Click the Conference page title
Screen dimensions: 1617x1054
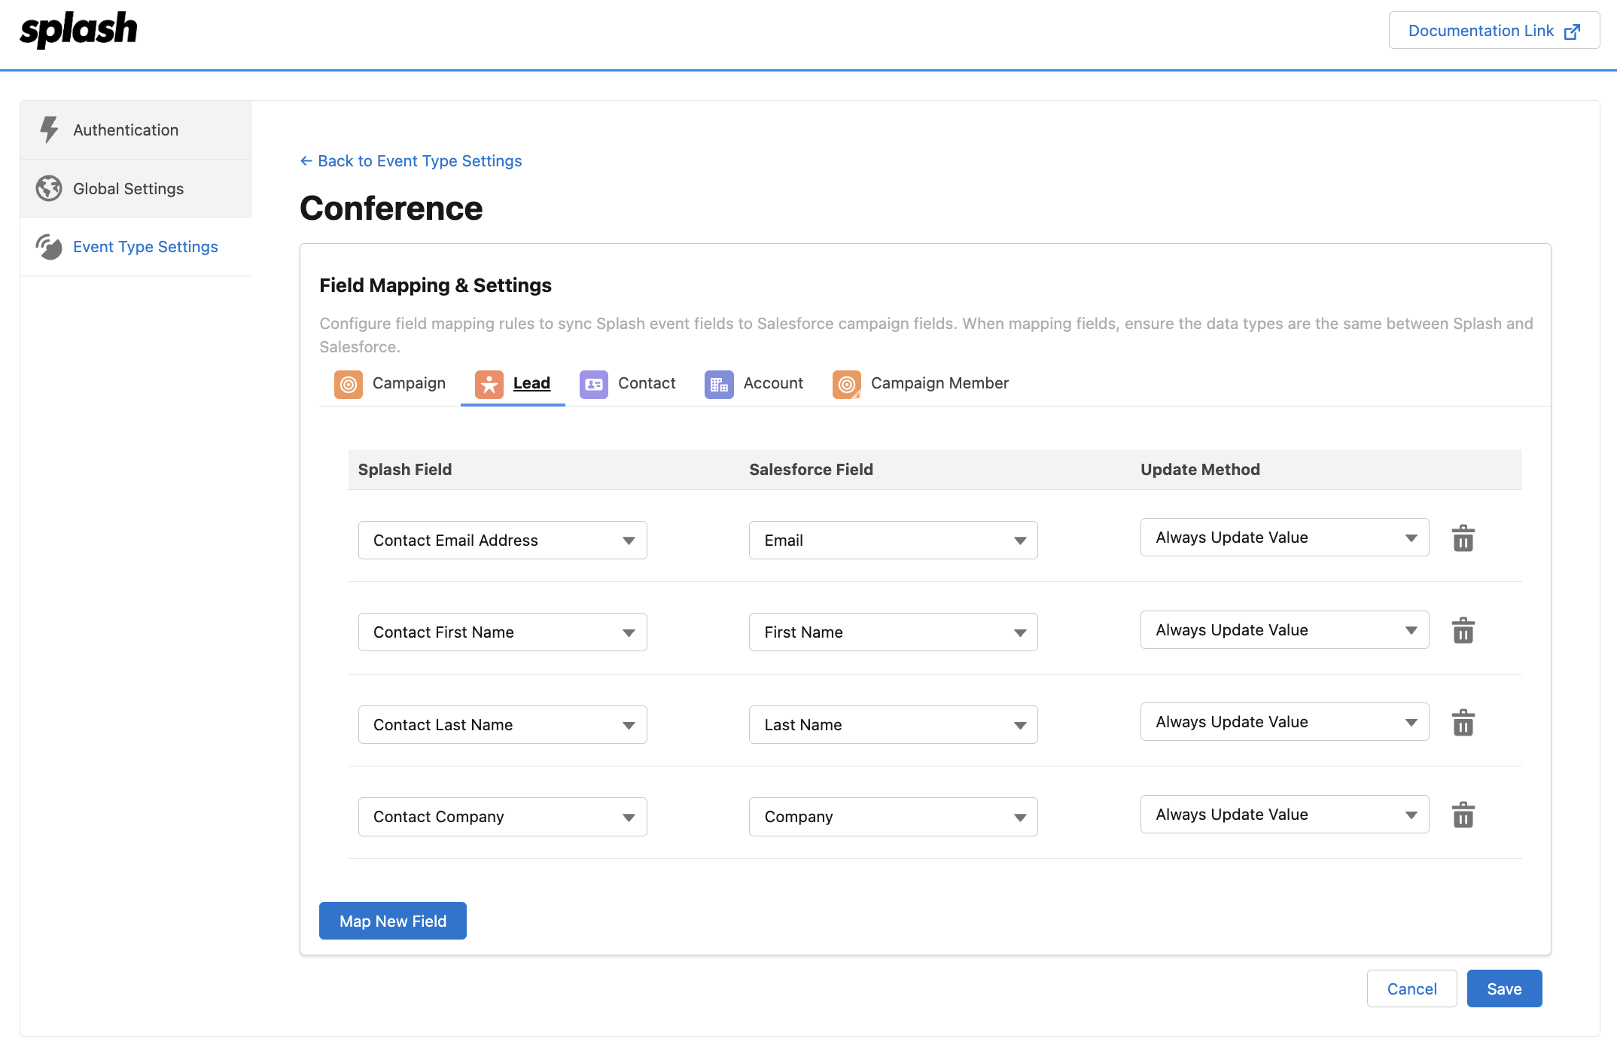[391, 209]
